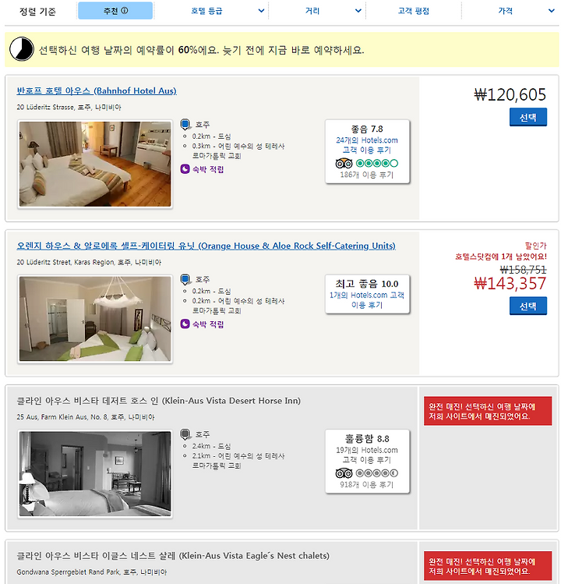Open the Bahnhof Hotel Aus title link
Image resolution: width=561 pixels, height=584 pixels.
tap(97, 91)
